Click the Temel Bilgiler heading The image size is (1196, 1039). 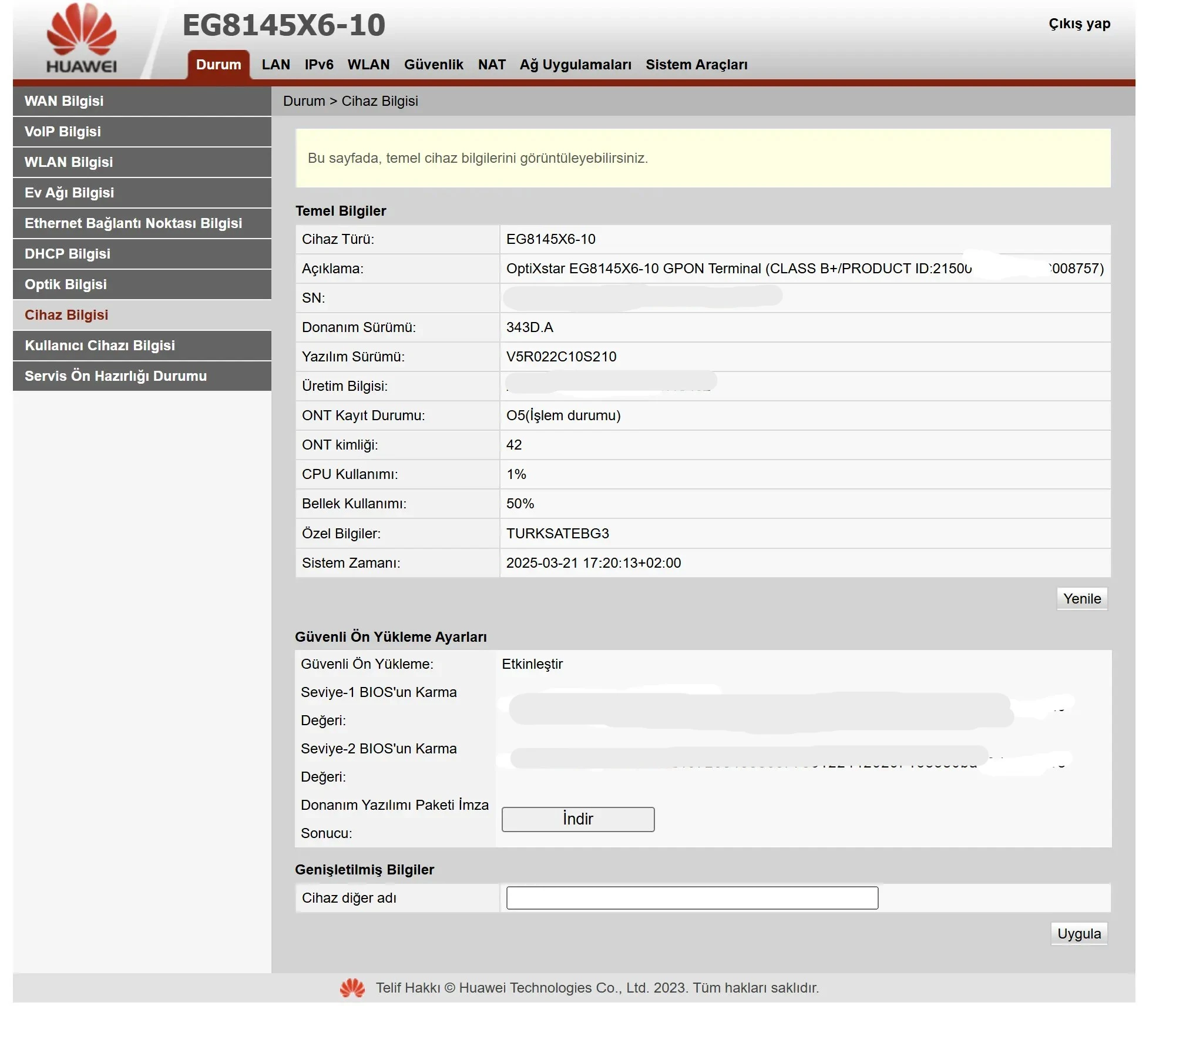pos(341,211)
